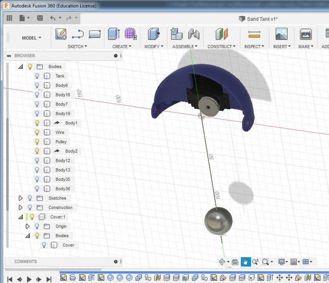Image resolution: width=329 pixels, height=283 pixels.
Task: Select the Rectangle sketch tool
Action: (95, 34)
